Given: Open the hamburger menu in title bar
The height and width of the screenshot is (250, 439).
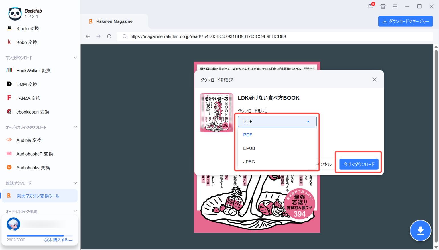Looking at the screenshot, I should click(395, 6).
